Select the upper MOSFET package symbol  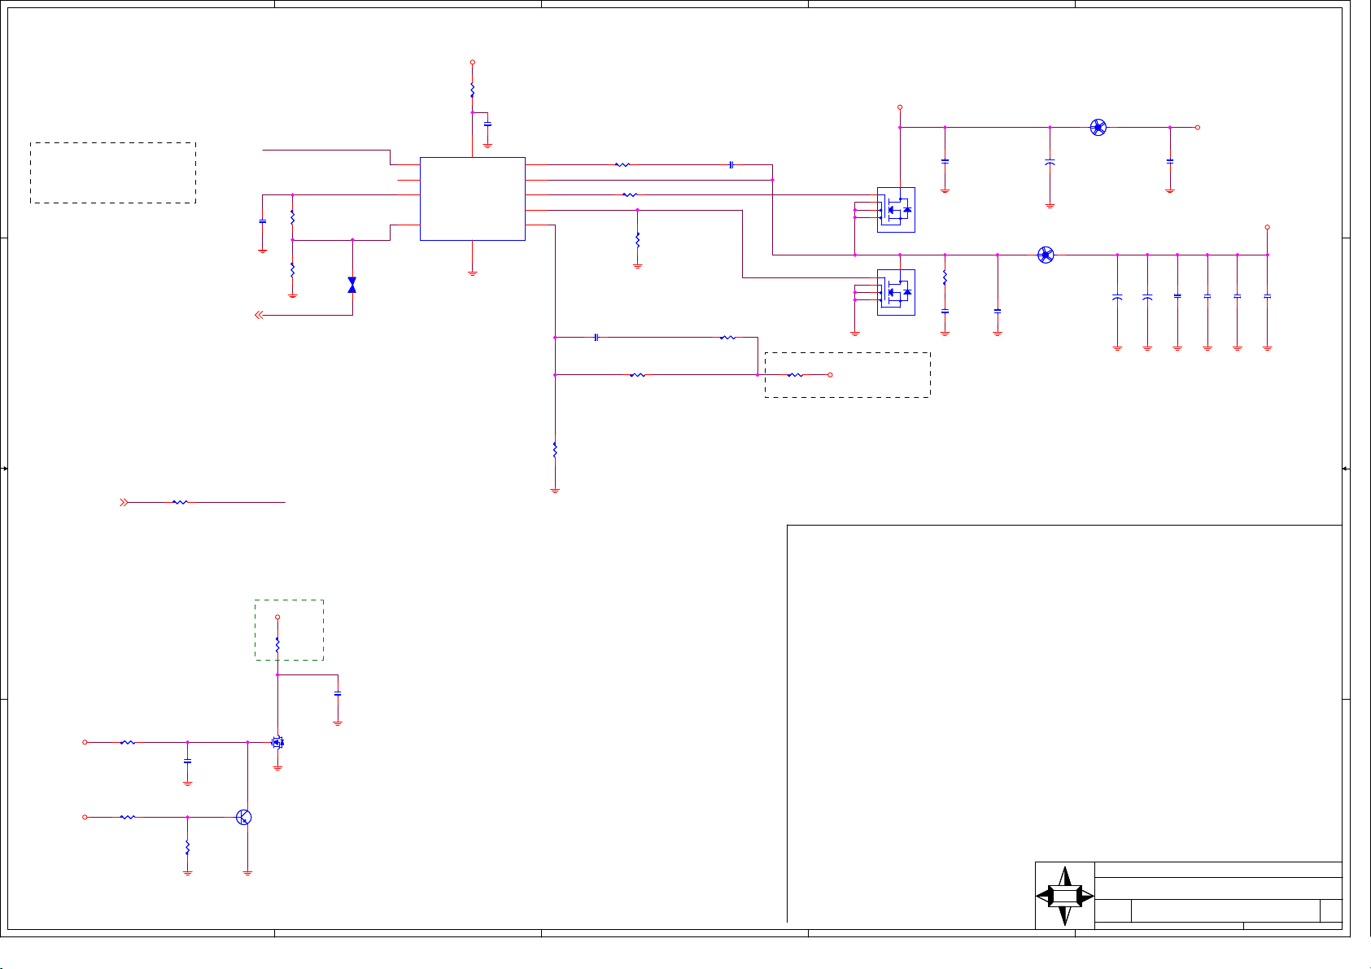click(x=896, y=210)
